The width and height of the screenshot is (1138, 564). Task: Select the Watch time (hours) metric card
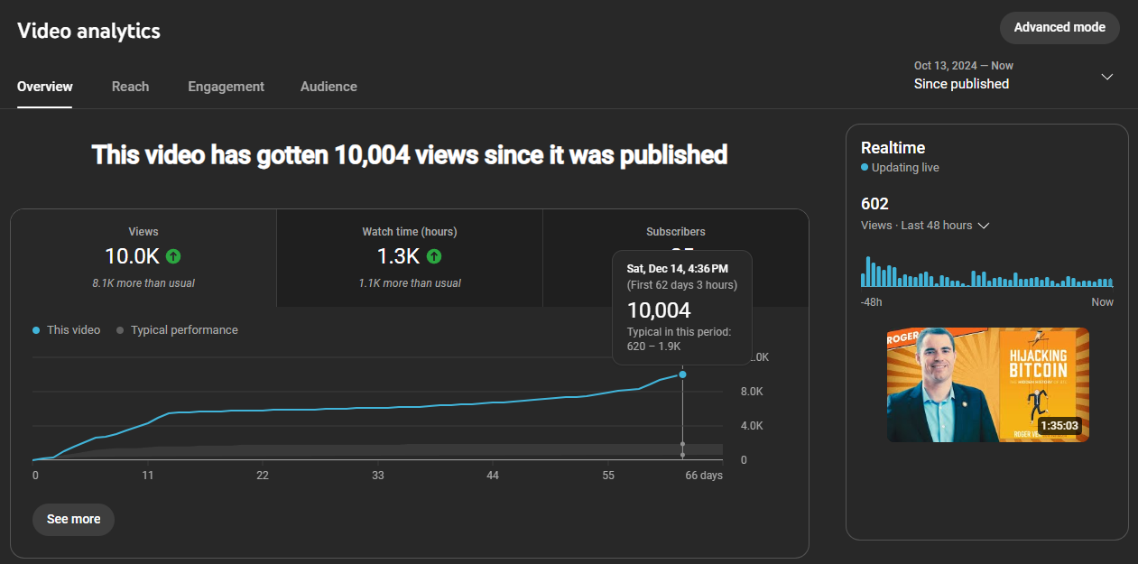point(409,258)
